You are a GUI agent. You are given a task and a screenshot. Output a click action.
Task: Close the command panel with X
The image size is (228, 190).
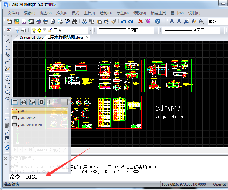click(x=6, y=158)
